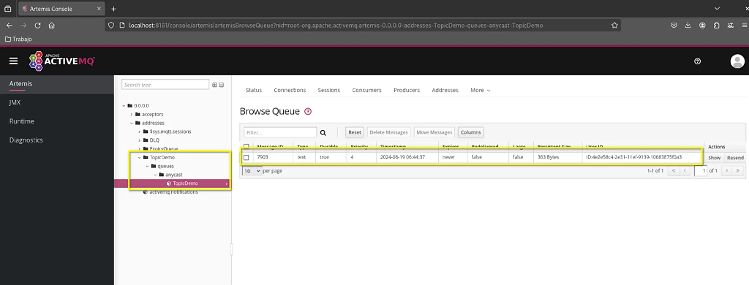Focus the Search tree input
Viewport: 749px width, 285px height.
coord(165,85)
